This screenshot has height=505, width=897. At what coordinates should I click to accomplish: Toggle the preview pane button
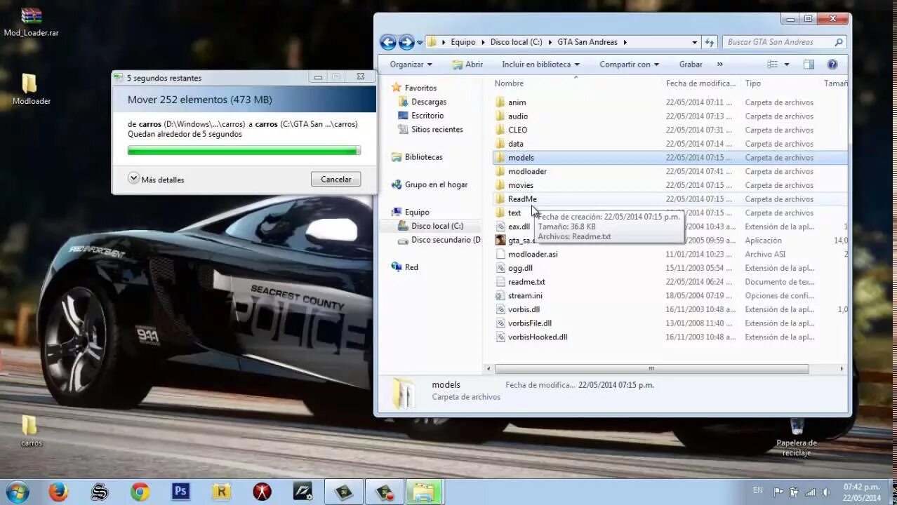(x=809, y=65)
